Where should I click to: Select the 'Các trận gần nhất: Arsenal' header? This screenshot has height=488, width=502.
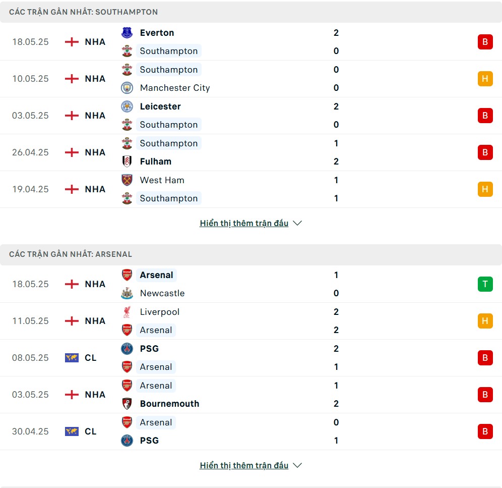251,254
